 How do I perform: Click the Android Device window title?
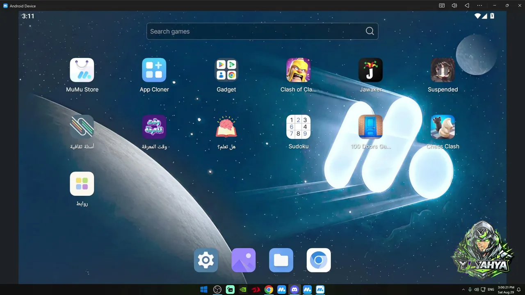[x=23, y=6]
